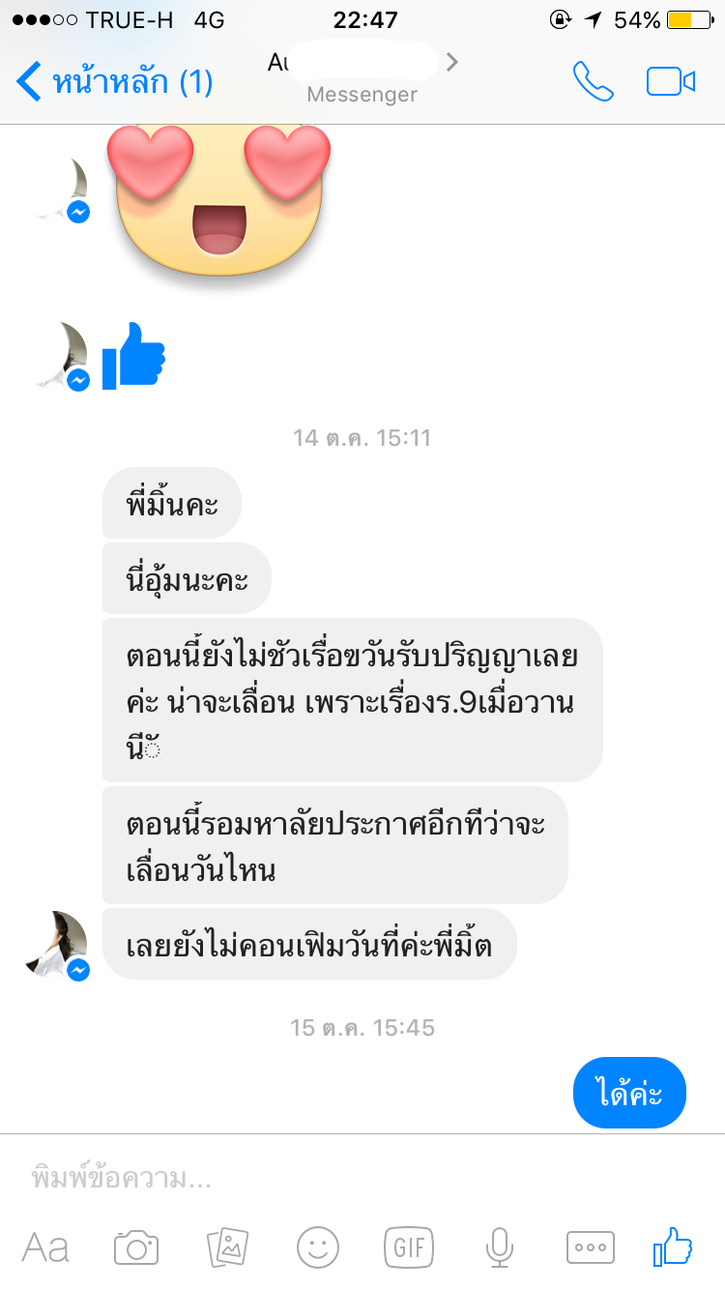Open the camera from the toolbar
The image size is (725, 1290).
pyautogui.click(x=136, y=1247)
